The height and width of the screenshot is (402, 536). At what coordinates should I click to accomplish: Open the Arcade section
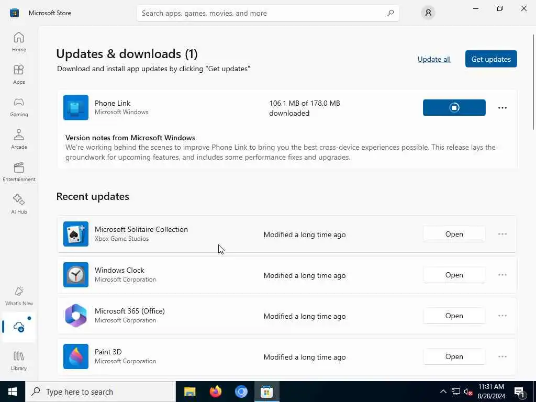pos(19,139)
